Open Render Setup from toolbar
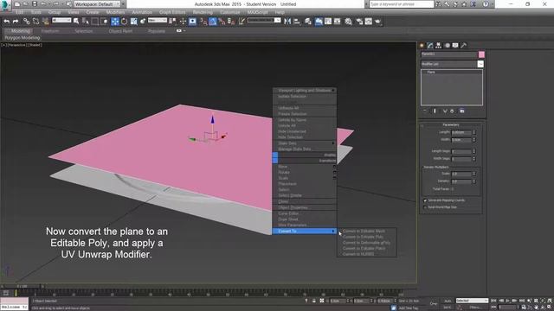The width and height of the screenshot is (554, 311). [x=359, y=22]
